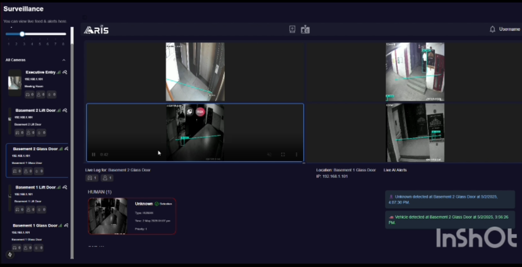Open the Unknown detected alert for Basement 2

click(449, 199)
